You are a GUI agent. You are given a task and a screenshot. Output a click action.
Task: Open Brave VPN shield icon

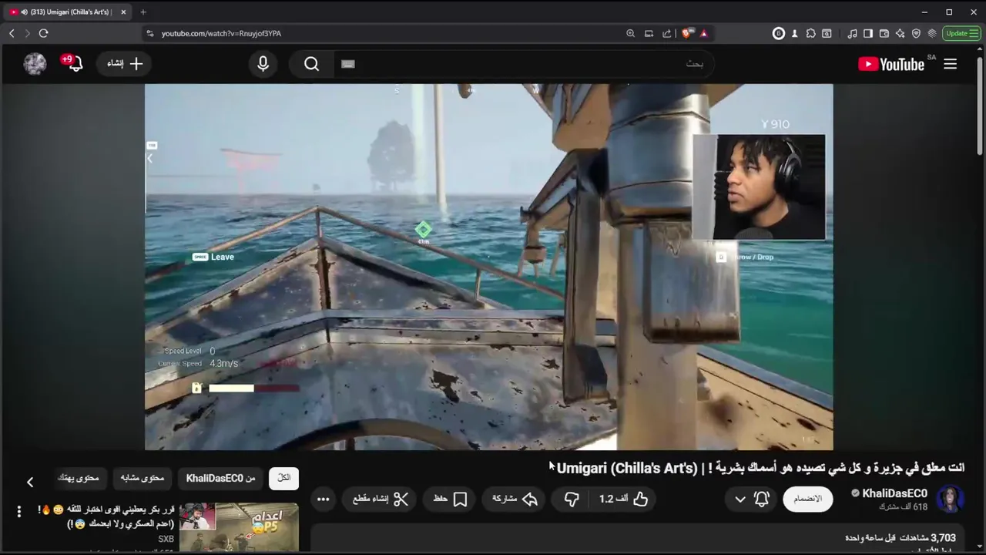[916, 33]
